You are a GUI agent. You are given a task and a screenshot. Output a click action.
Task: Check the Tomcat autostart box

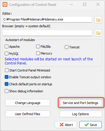point(66,47)
